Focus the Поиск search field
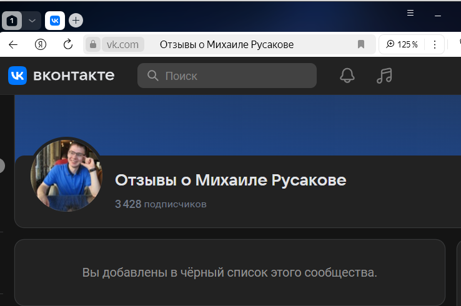The height and width of the screenshot is (306, 461). click(x=227, y=76)
